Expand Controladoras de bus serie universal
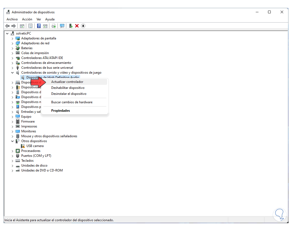 tap(12, 68)
